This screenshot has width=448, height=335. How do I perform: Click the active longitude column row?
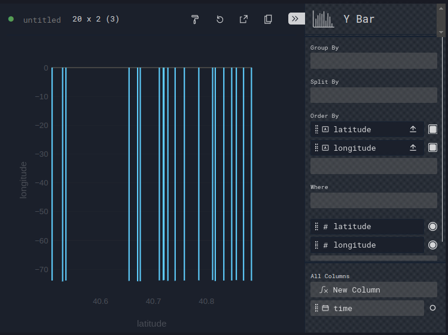(x=367, y=245)
